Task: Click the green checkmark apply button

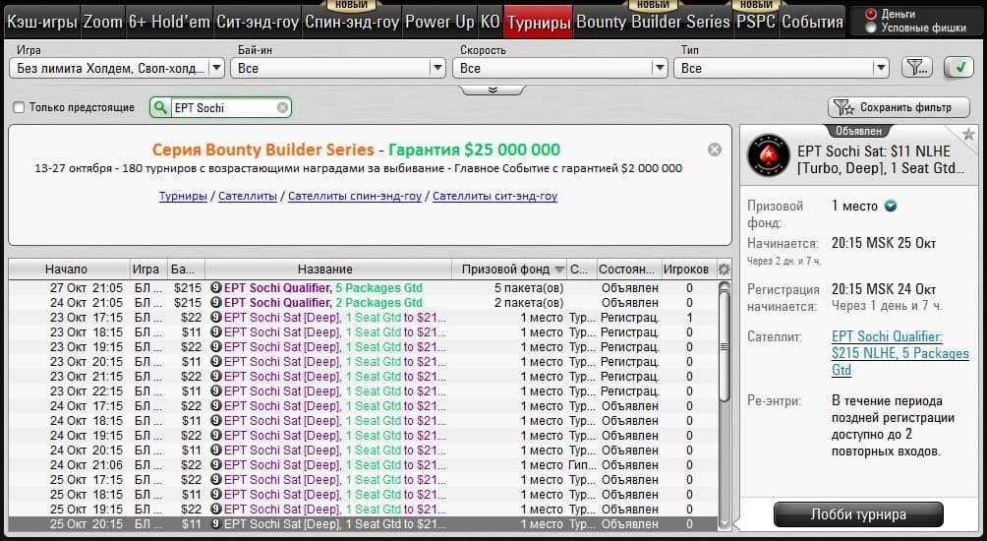Action: pyautogui.click(x=959, y=68)
